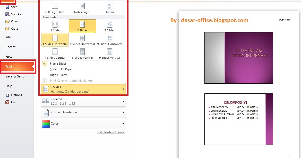Open the Info tab

tap(8, 37)
